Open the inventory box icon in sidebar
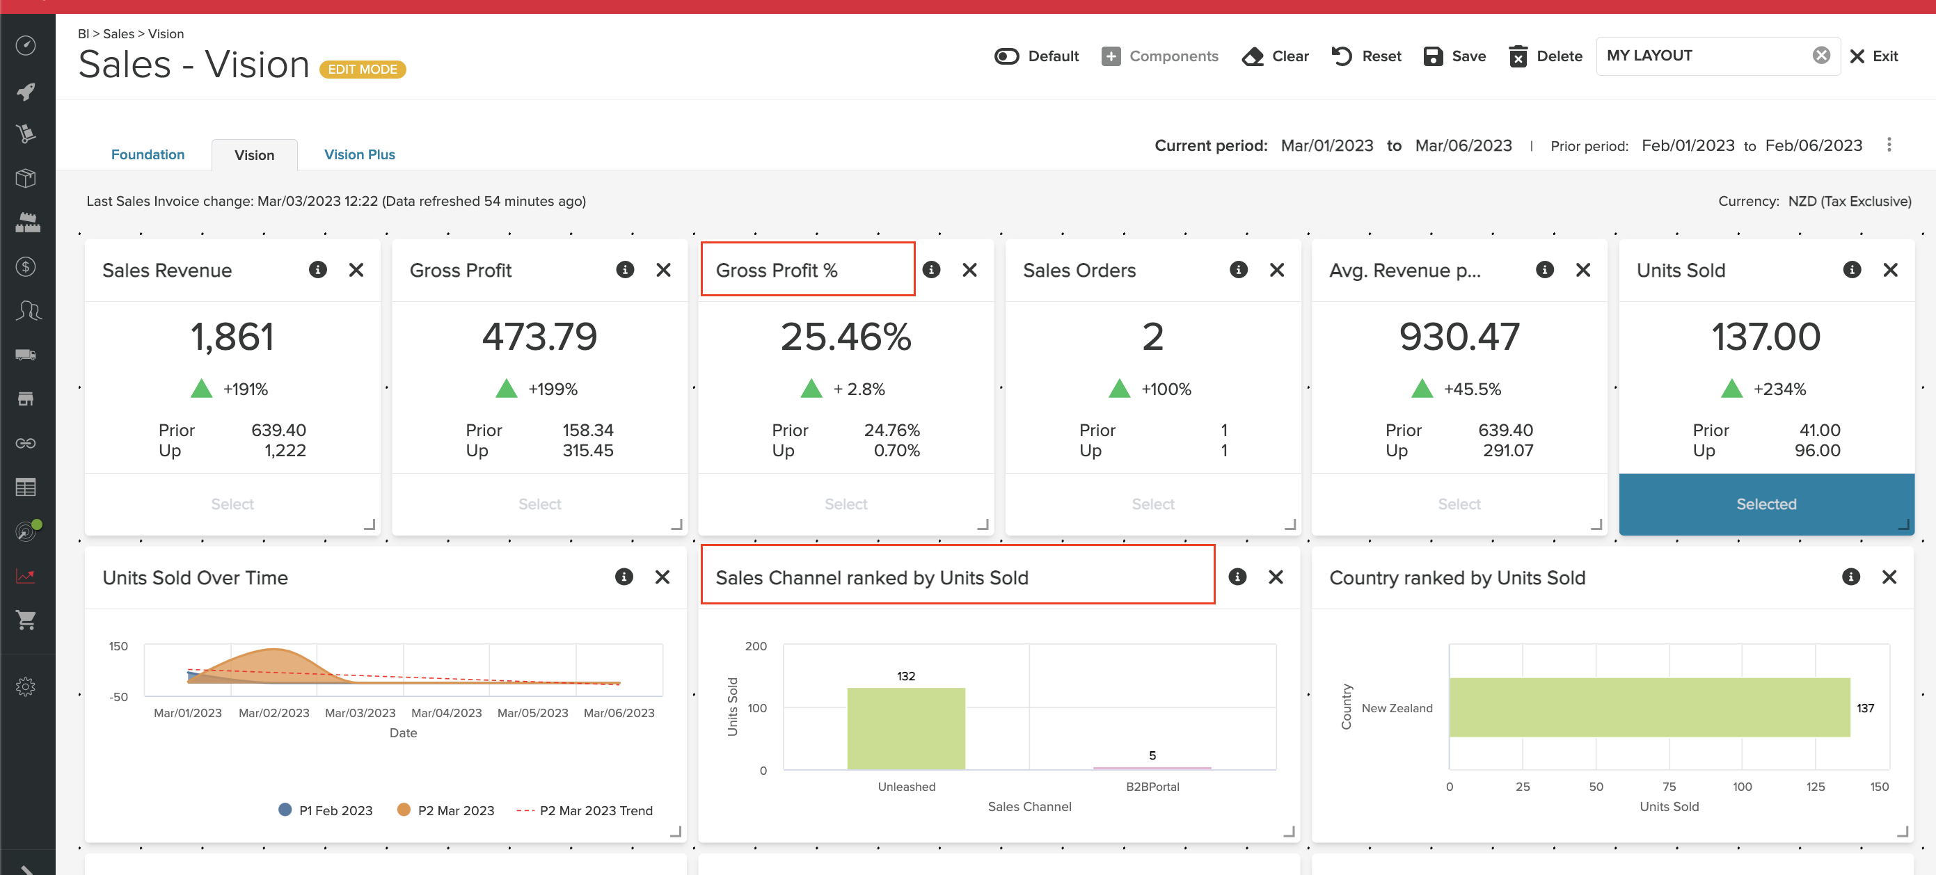Image resolution: width=1936 pixels, height=875 pixels. click(x=26, y=179)
